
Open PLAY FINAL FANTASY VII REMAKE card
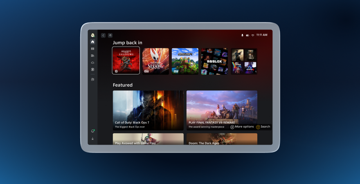pos(222,110)
